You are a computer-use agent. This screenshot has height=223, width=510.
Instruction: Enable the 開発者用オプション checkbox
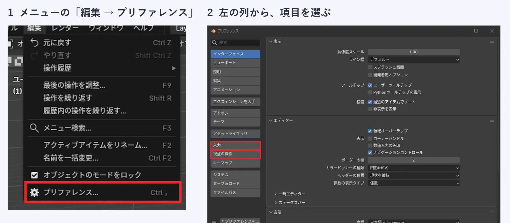tap(370, 75)
